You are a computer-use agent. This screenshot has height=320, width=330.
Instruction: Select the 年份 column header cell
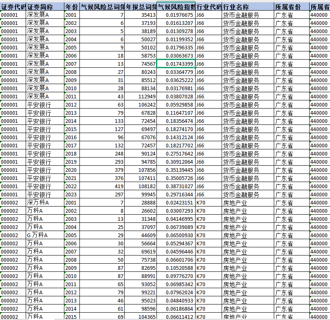tap(71, 7)
